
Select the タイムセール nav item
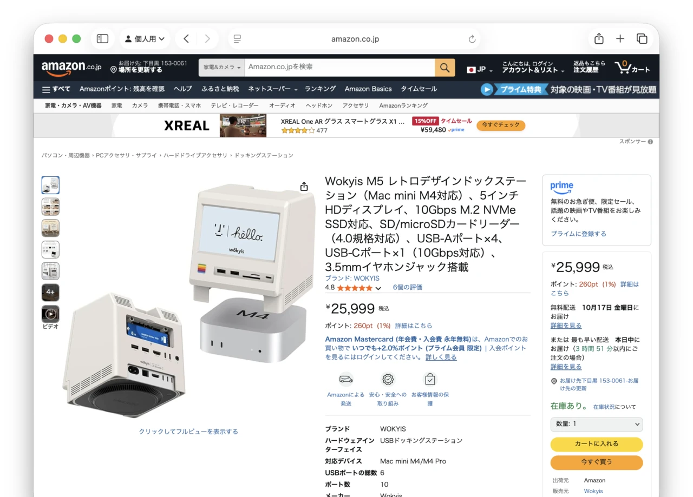tap(419, 89)
